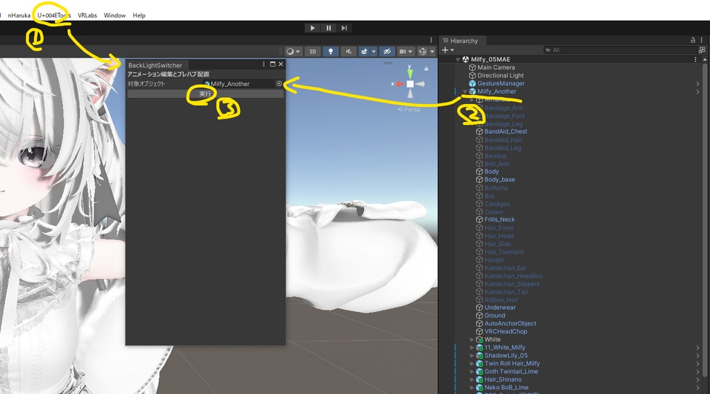Expand ShadowLily_05 in Hierarchy
Viewport: 710px width, 394px height.
pos(471,356)
